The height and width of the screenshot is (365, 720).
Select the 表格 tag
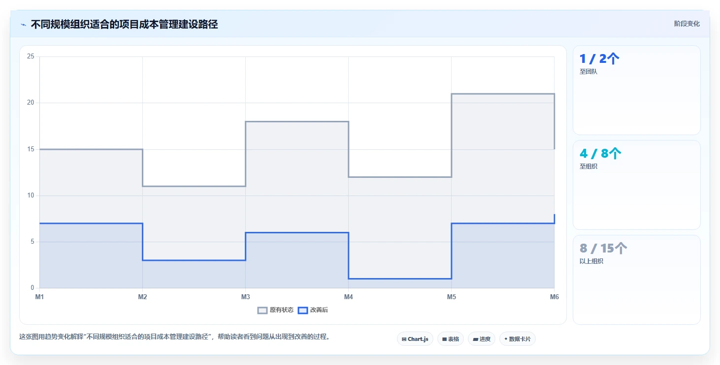point(451,339)
